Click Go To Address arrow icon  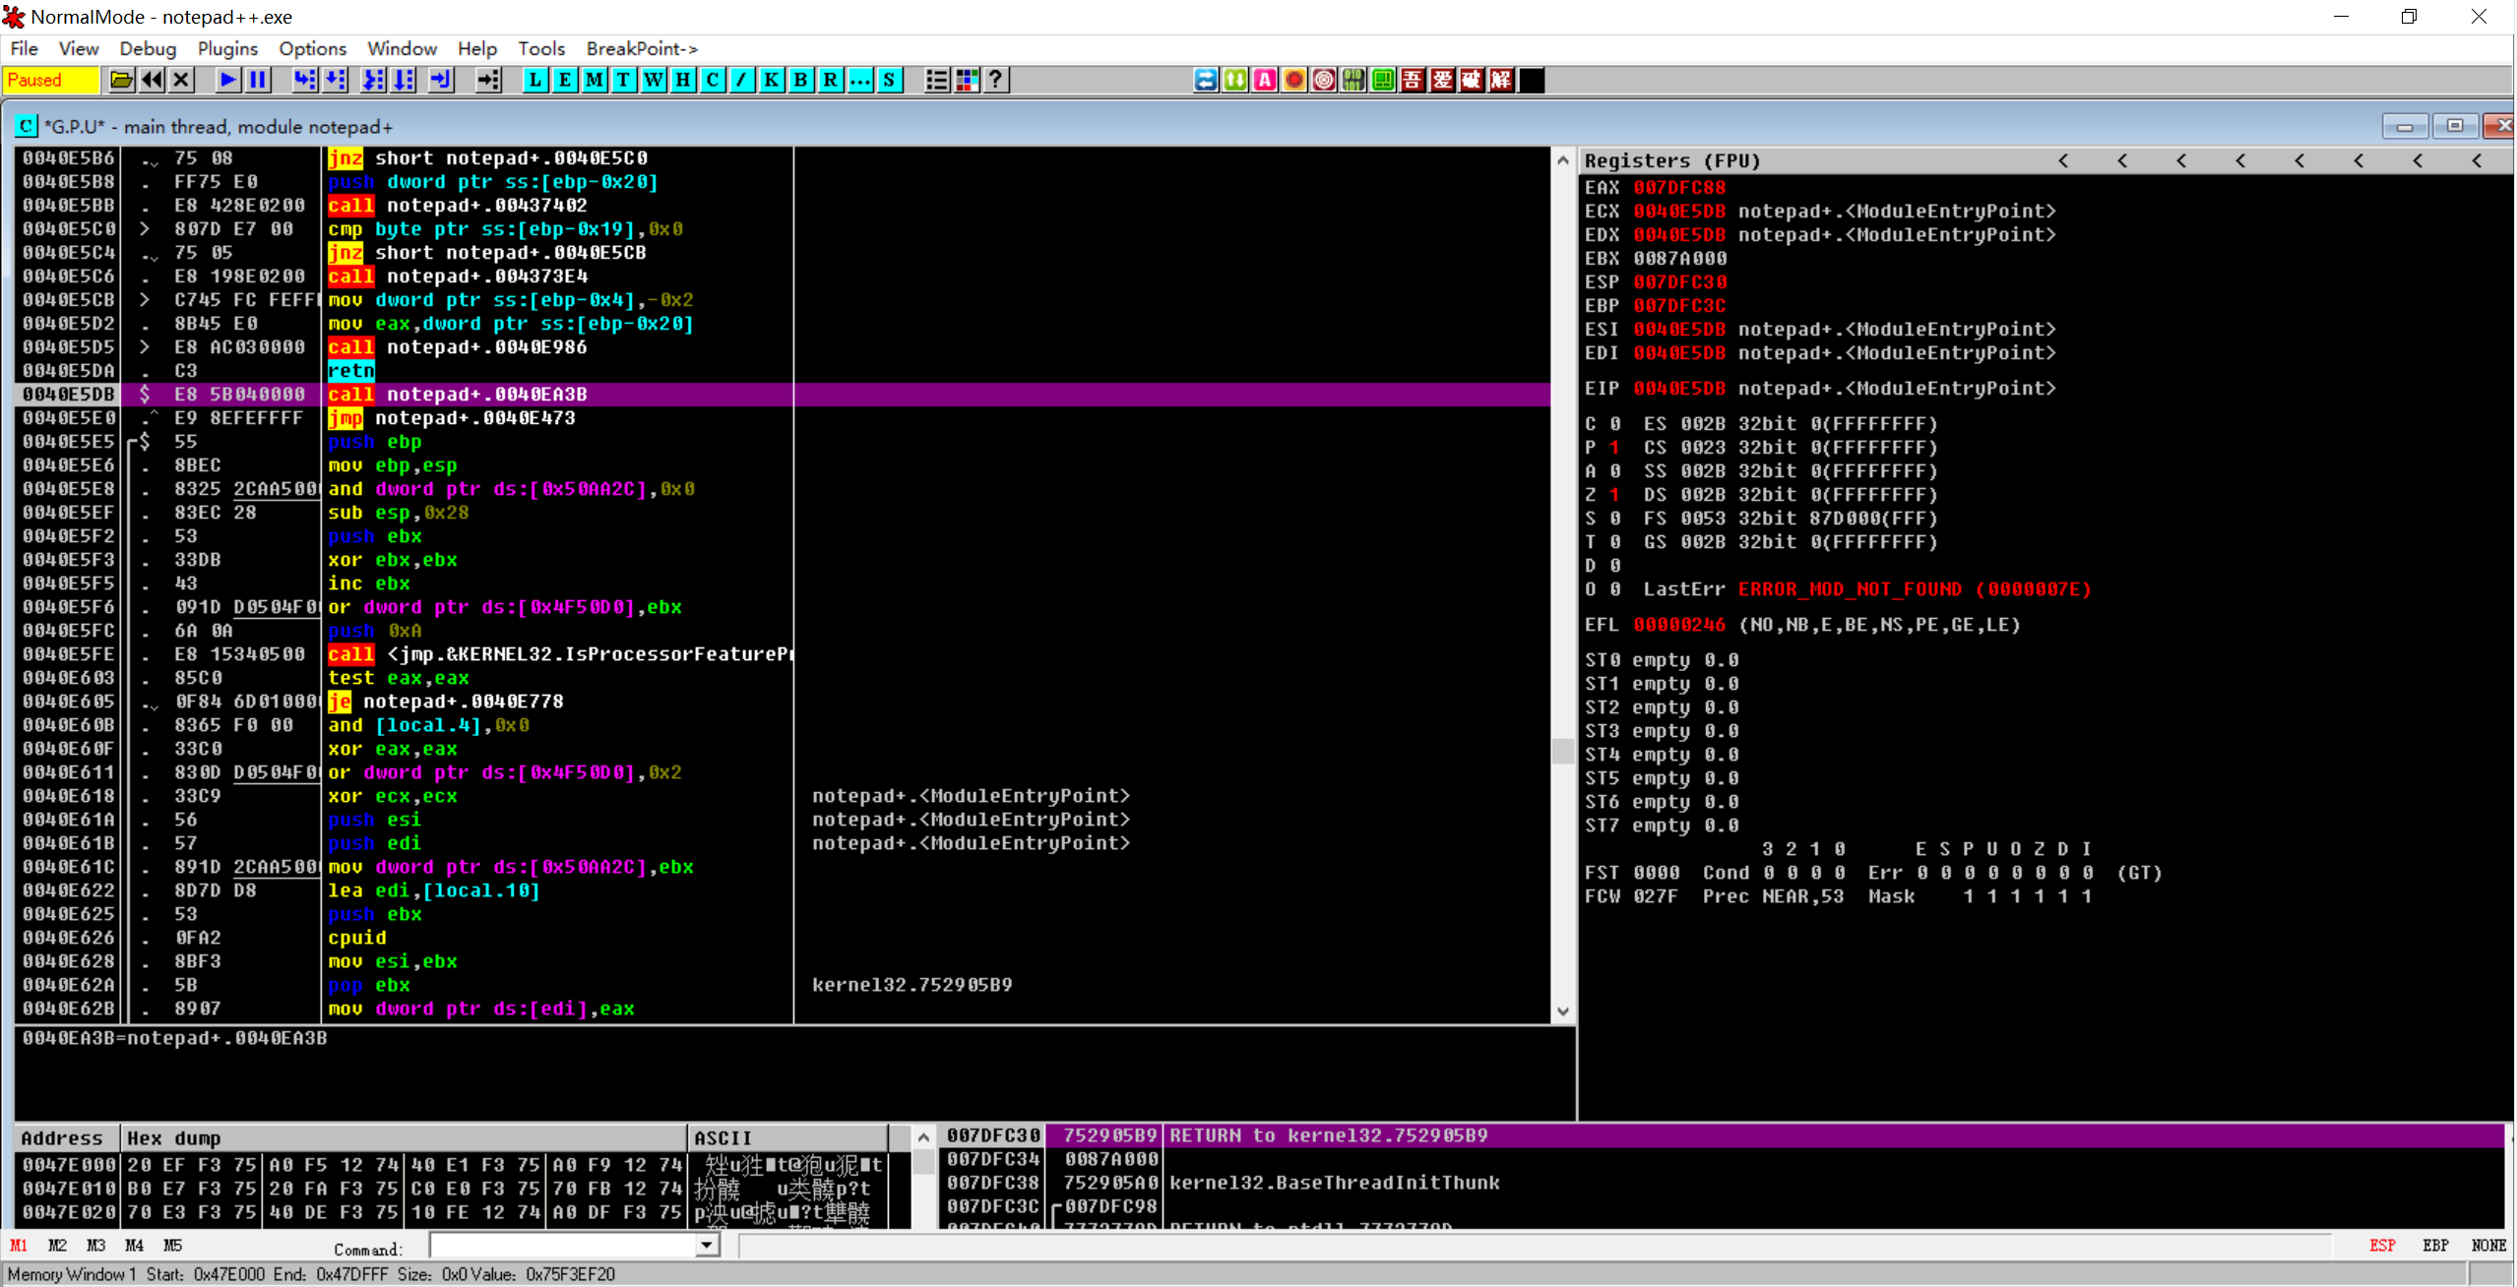[488, 80]
